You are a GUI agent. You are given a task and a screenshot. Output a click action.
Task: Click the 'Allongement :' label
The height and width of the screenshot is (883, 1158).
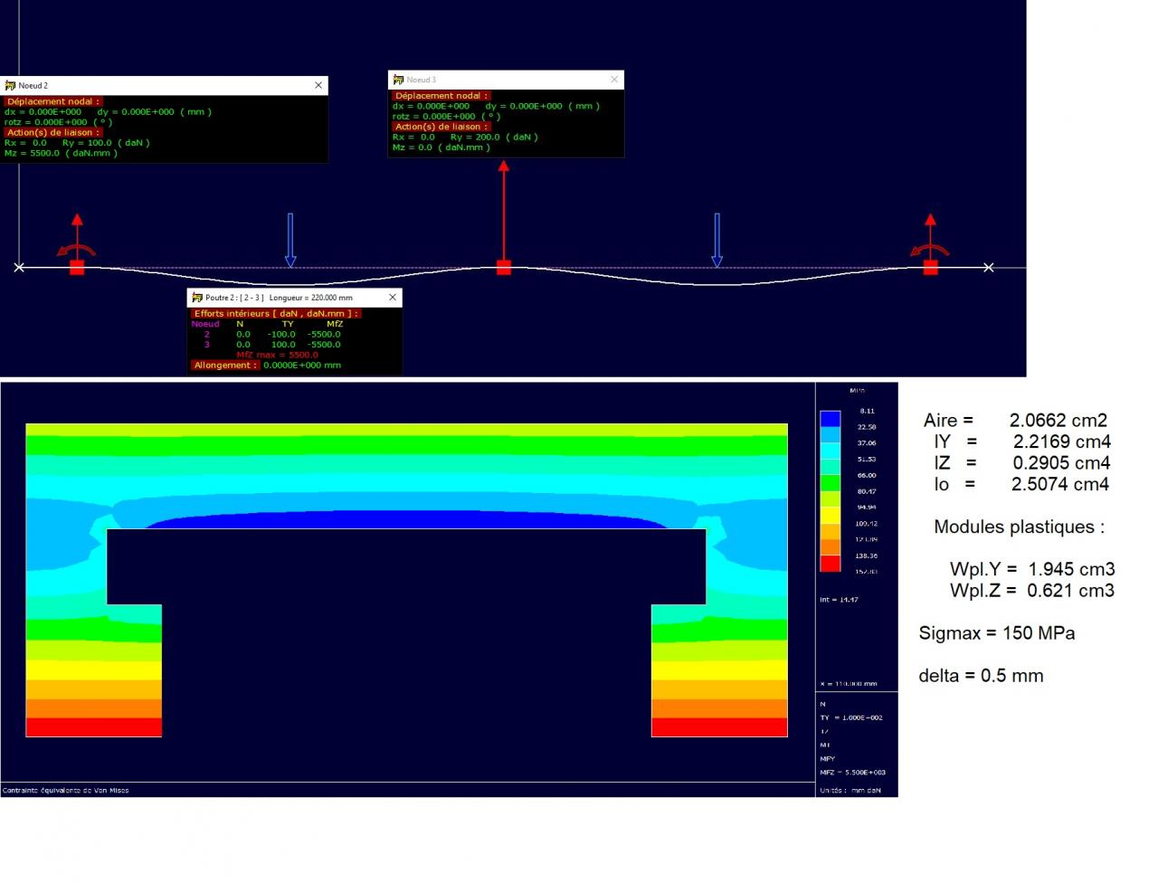[x=225, y=366]
